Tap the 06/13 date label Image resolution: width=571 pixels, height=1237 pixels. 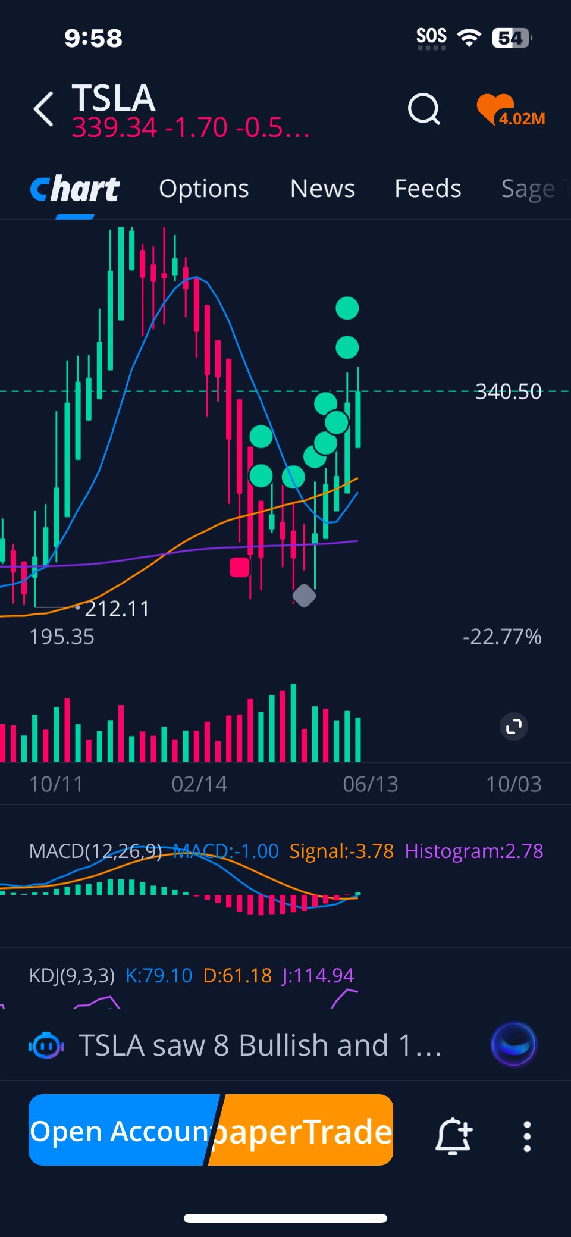pos(371,784)
